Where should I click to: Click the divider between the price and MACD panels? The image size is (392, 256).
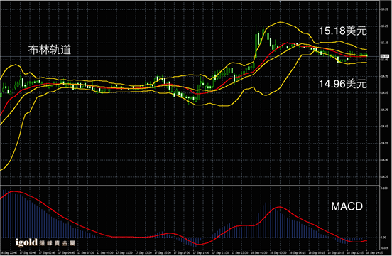click(x=190, y=186)
